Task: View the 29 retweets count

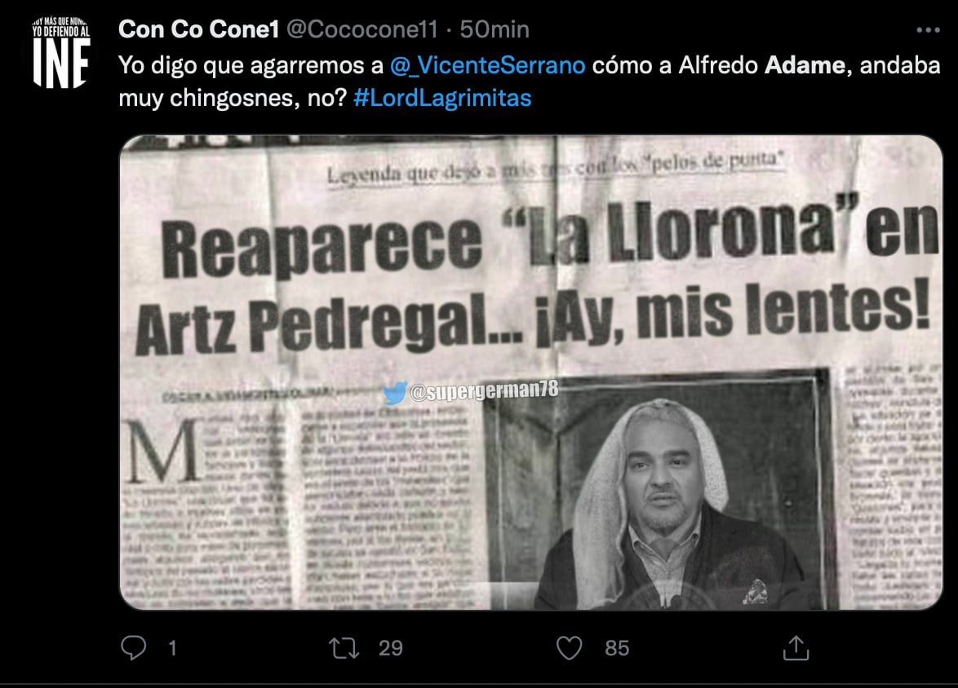Action: (x=390, y=648)
